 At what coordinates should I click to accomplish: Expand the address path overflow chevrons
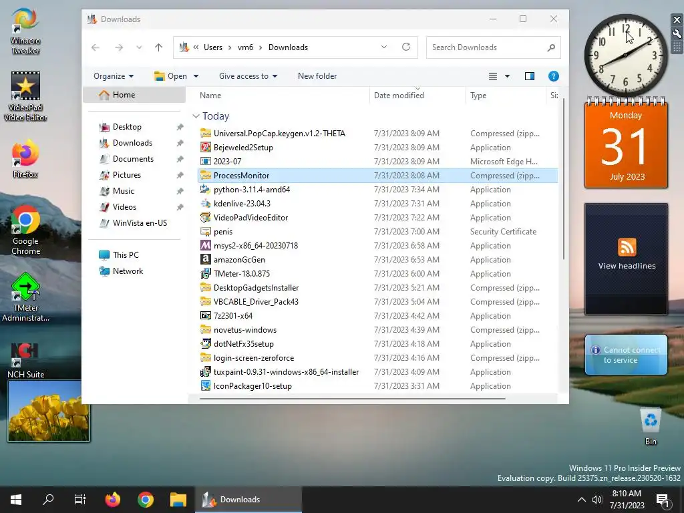(196, 47)
